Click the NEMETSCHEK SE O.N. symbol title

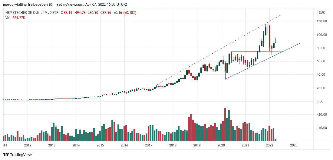tap(22, 13)
